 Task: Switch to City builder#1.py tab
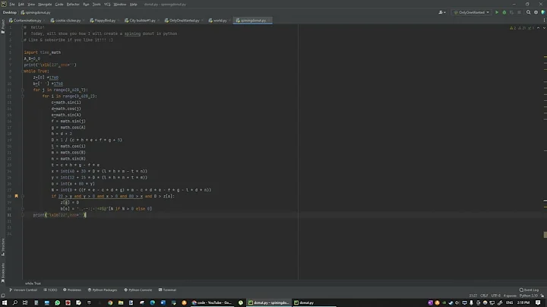tap(142, 21)
